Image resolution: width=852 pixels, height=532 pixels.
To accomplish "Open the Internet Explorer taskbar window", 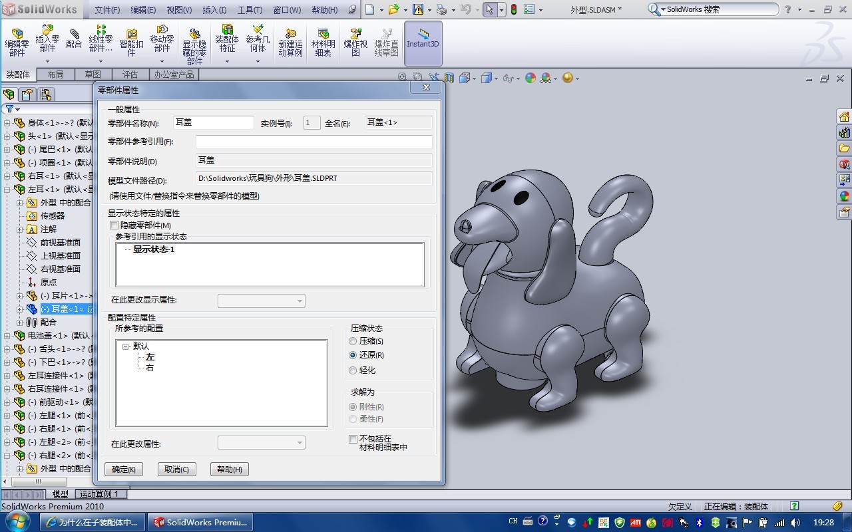I will 91,522.
